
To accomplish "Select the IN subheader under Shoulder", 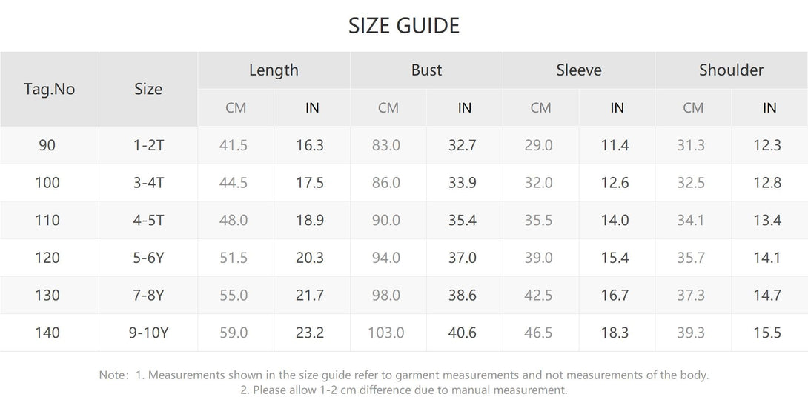I will (x=769, y=107).
